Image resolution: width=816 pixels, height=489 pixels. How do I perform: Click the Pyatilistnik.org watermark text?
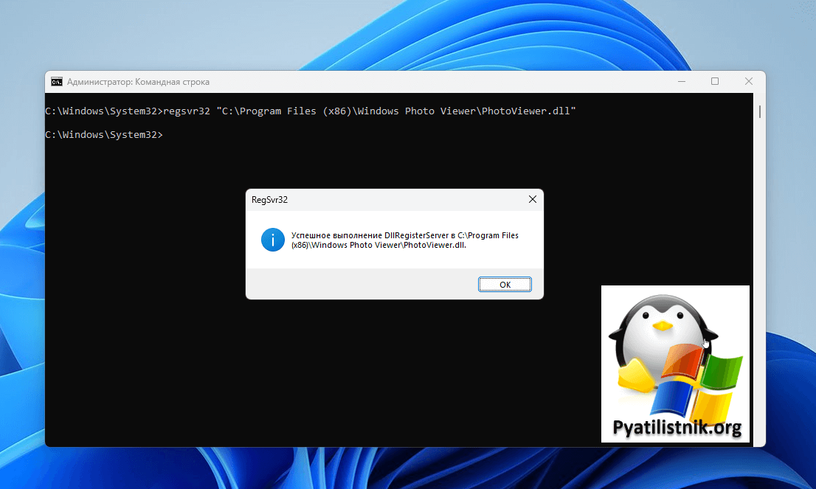click(677, 428)
